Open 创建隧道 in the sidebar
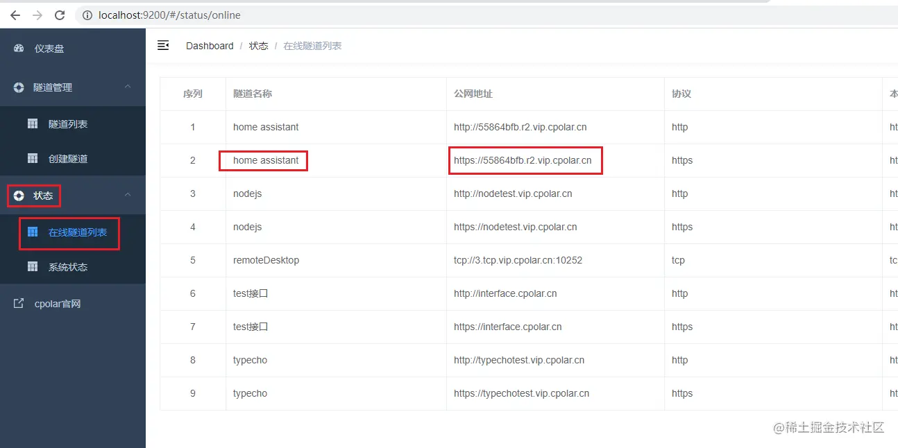Screen dimensions: 898x448 [73, 159]
